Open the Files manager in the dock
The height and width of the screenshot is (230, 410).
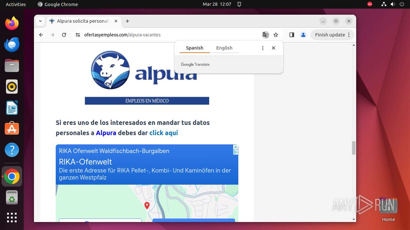pos(12,65)
